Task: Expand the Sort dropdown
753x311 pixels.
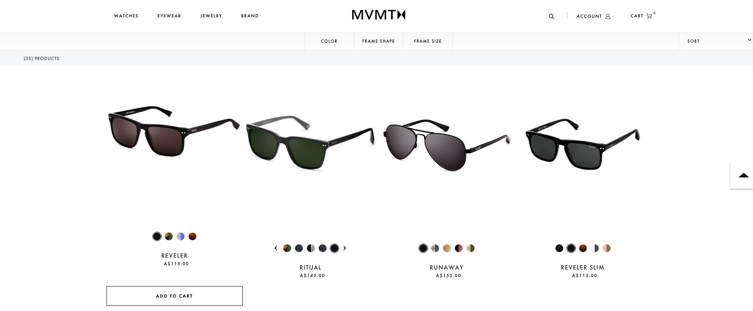Action: pyautogui.click(x=716, y=41)
